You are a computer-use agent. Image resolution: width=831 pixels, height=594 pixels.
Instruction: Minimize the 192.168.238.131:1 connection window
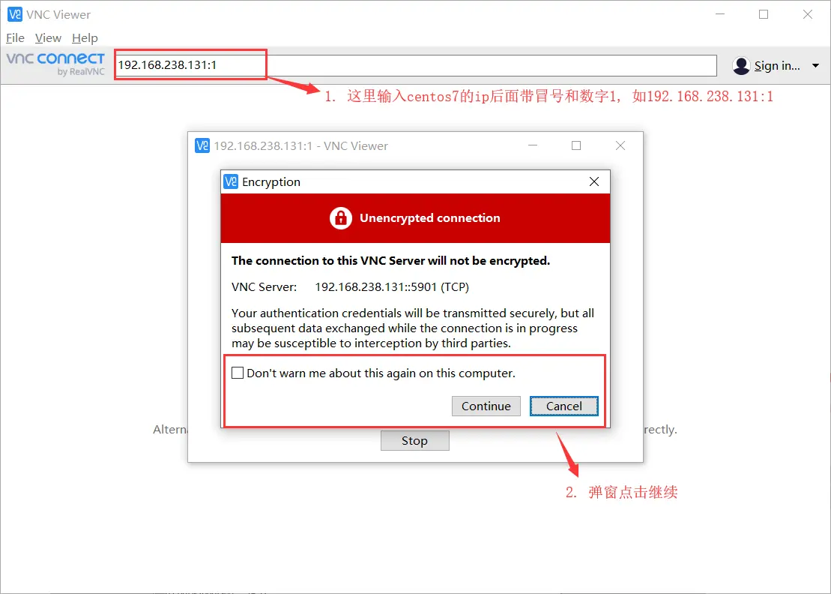pyautogui.click(x=533, y=145)
